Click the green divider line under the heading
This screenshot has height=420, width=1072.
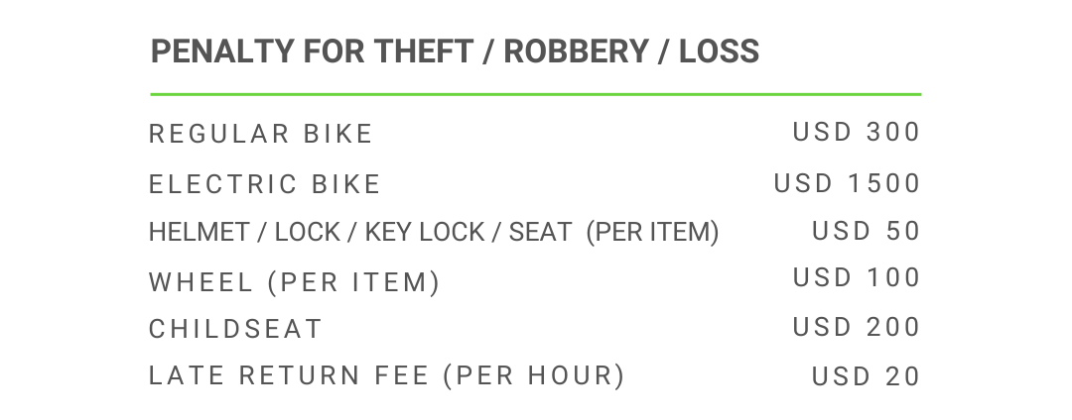(536, 94)
